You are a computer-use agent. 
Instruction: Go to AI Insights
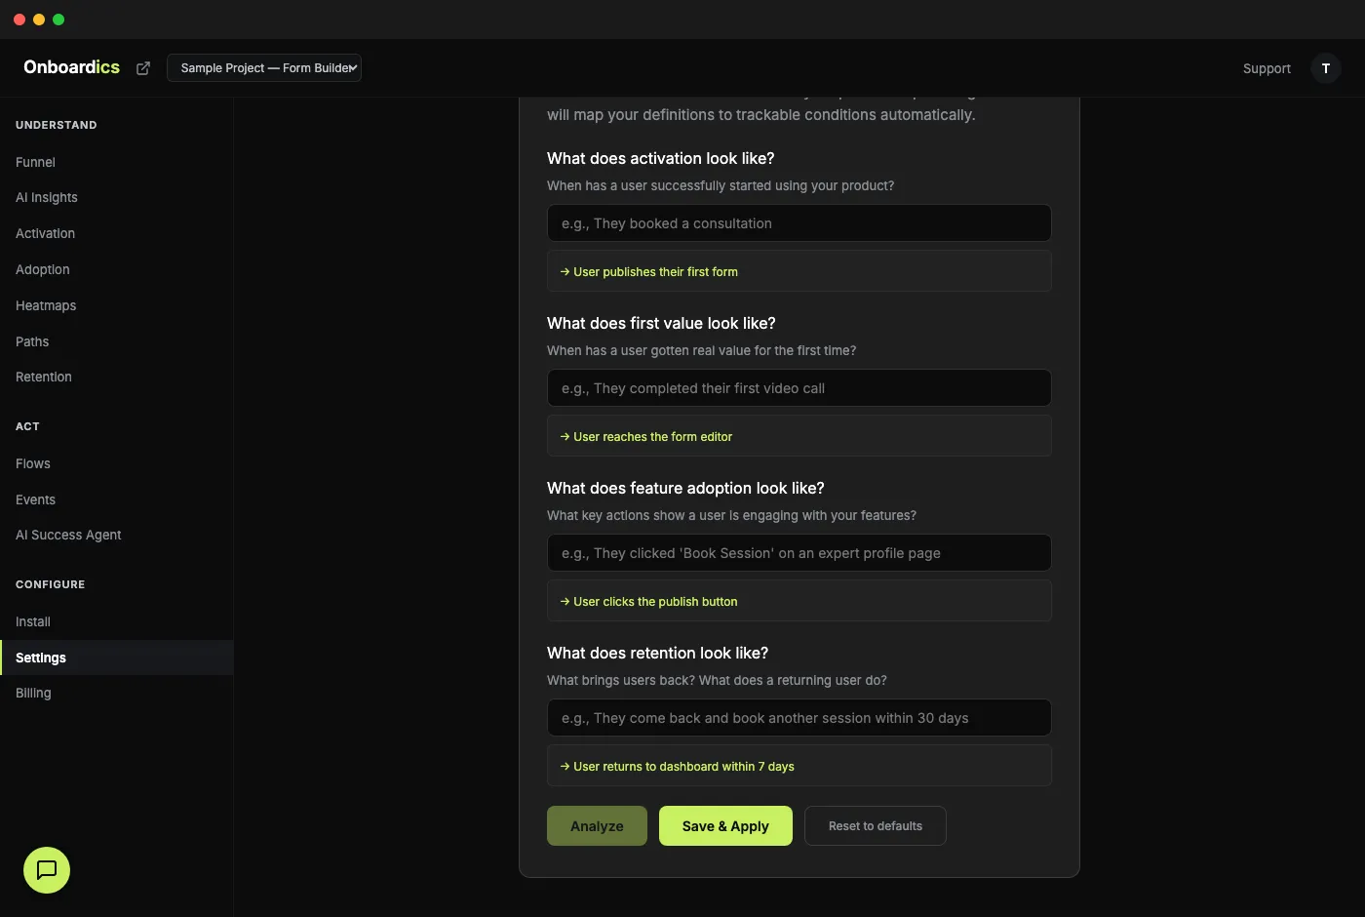(x=47, y=197)
